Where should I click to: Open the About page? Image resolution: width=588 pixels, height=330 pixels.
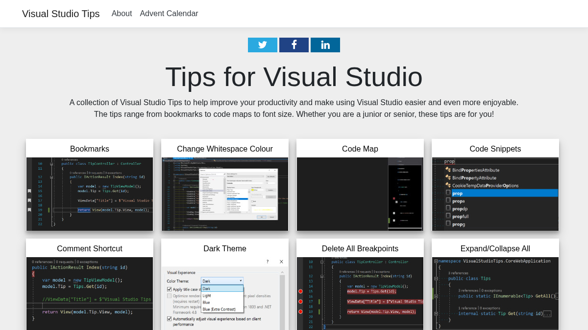pyautogui.click(x=122, y=14)
